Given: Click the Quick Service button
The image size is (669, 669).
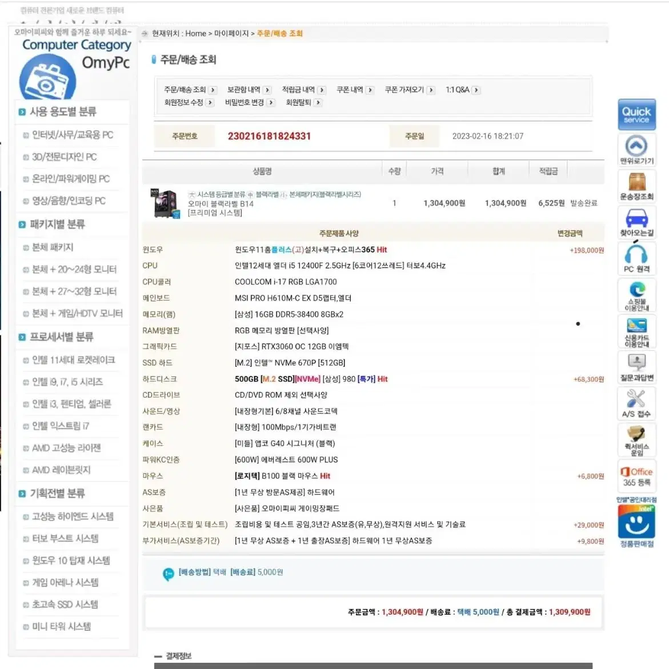Looking at the screenshot, I should pyautogui.click(x=636, y=115).
